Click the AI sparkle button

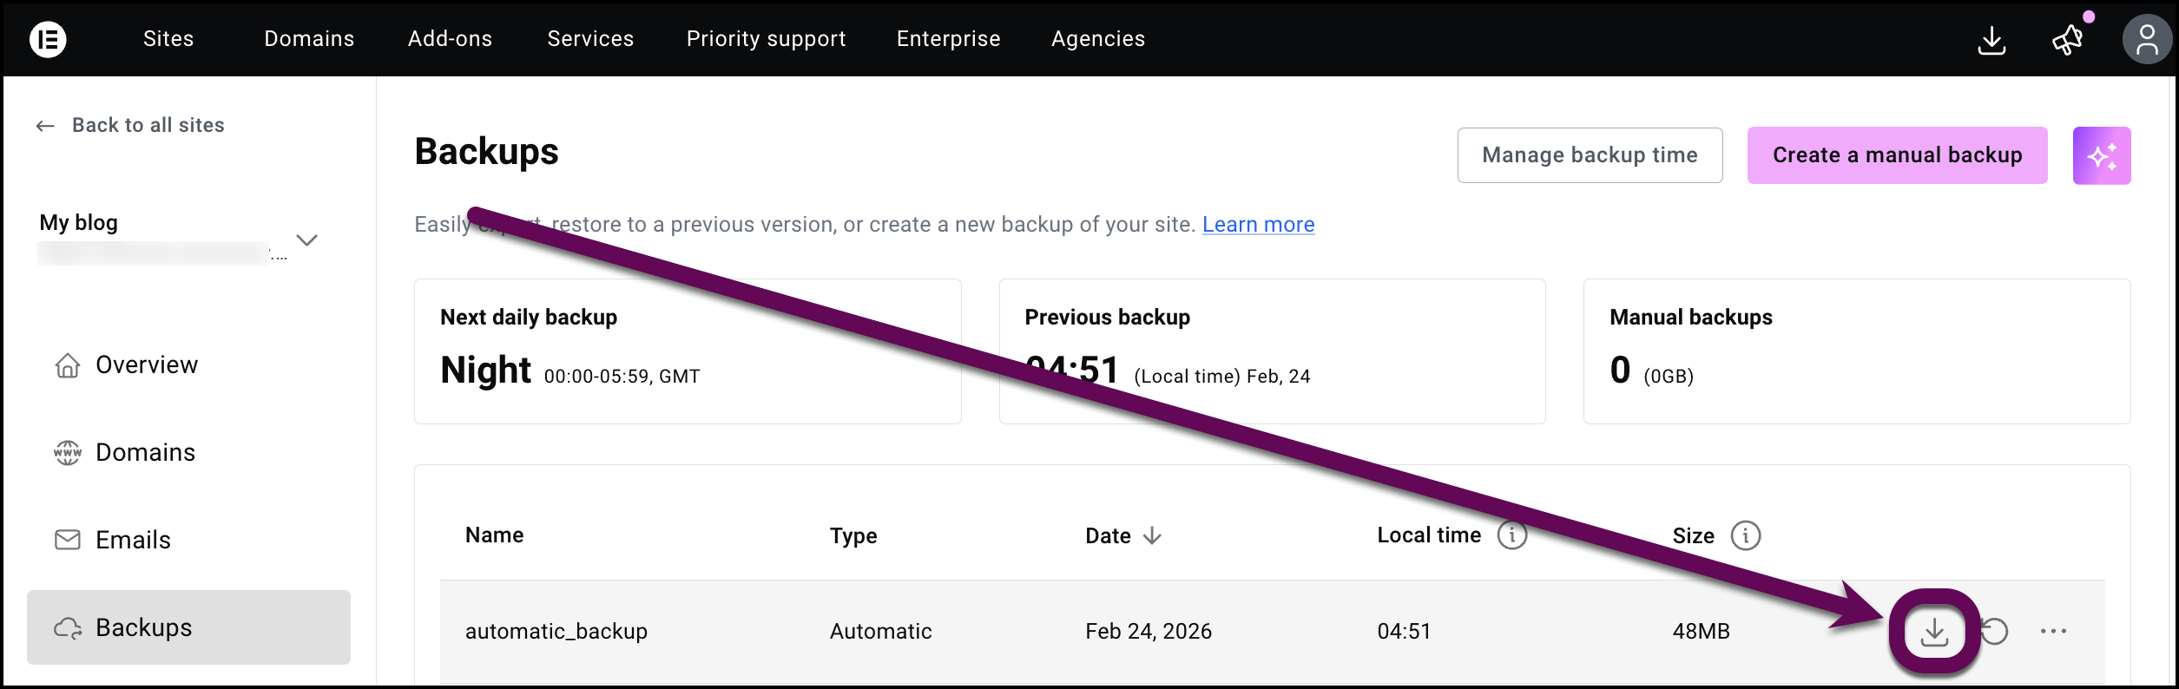(x=2102, y=156)
